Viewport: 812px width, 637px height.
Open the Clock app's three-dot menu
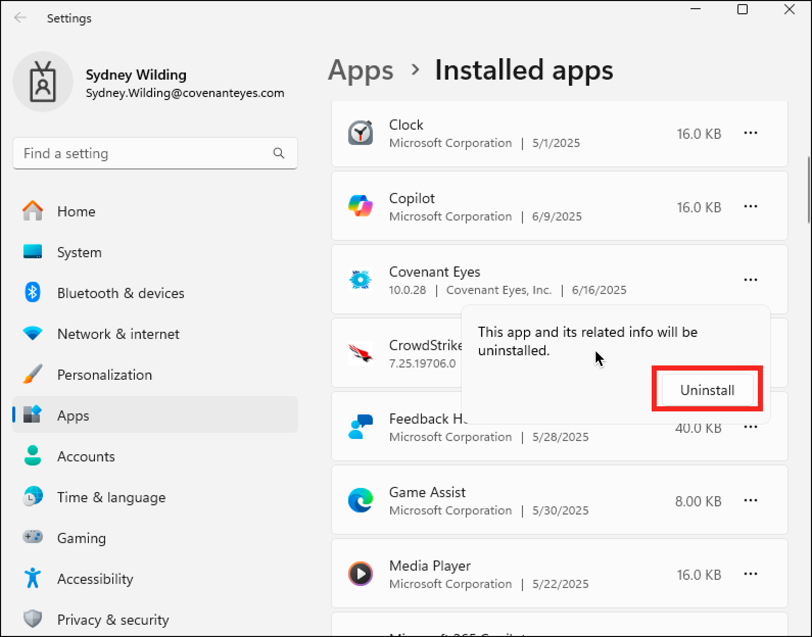[750, 133]
